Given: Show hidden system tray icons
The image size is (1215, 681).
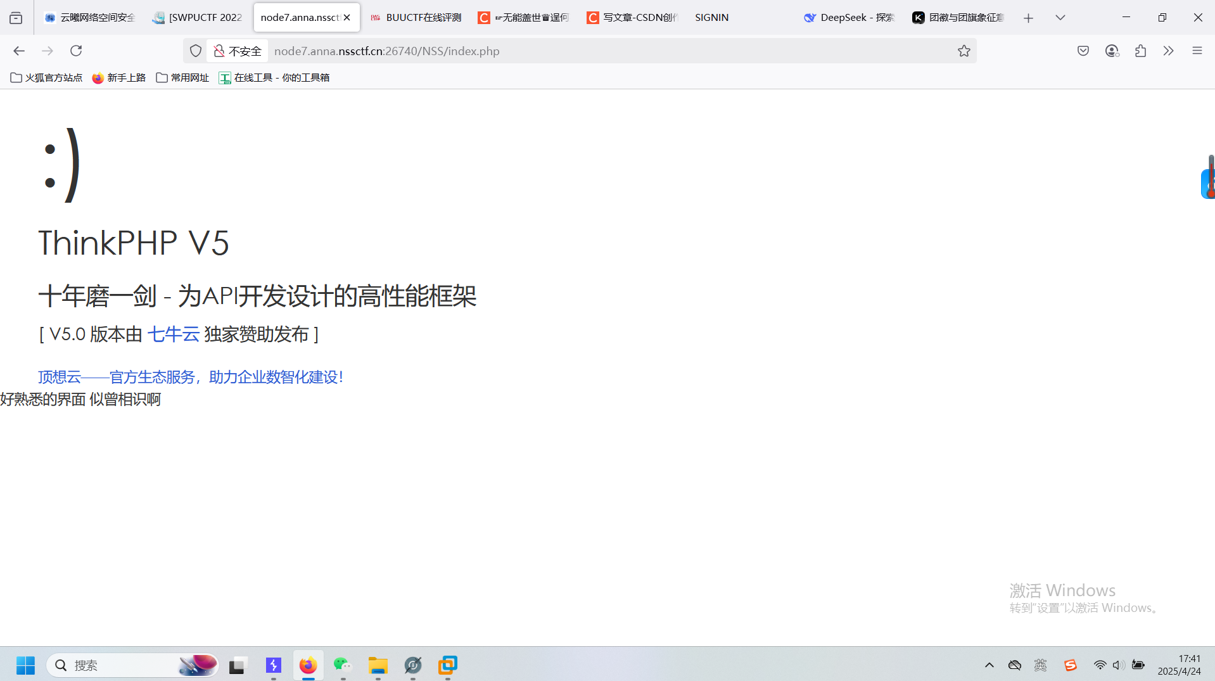Looking at the screenshot, I should pyautogui.click(x=989, y=665).
